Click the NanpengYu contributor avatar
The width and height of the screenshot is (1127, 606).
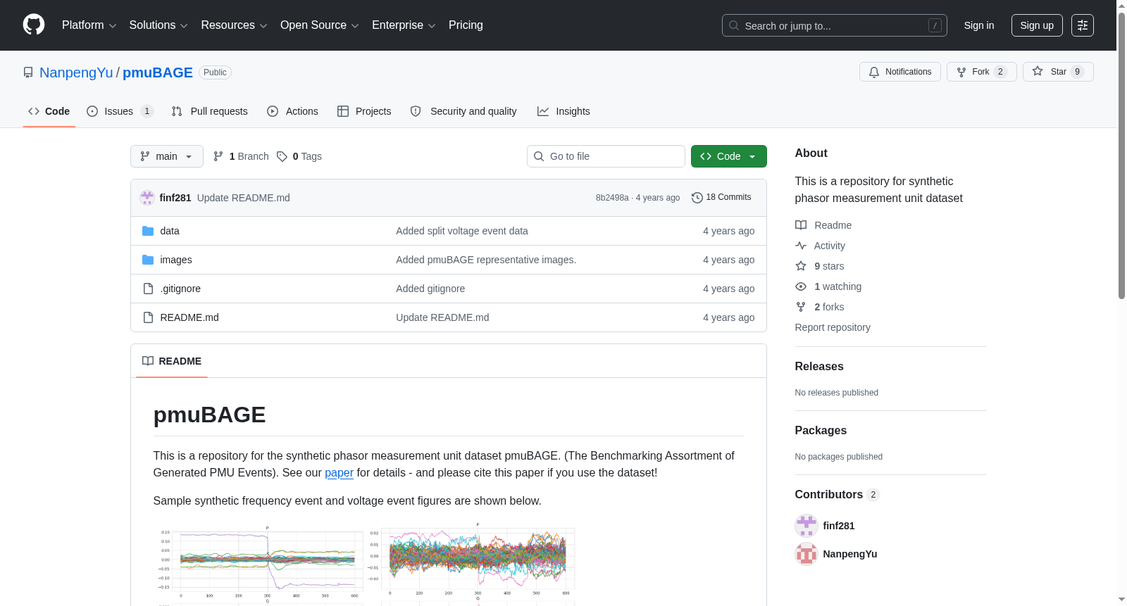pos(807,554)
